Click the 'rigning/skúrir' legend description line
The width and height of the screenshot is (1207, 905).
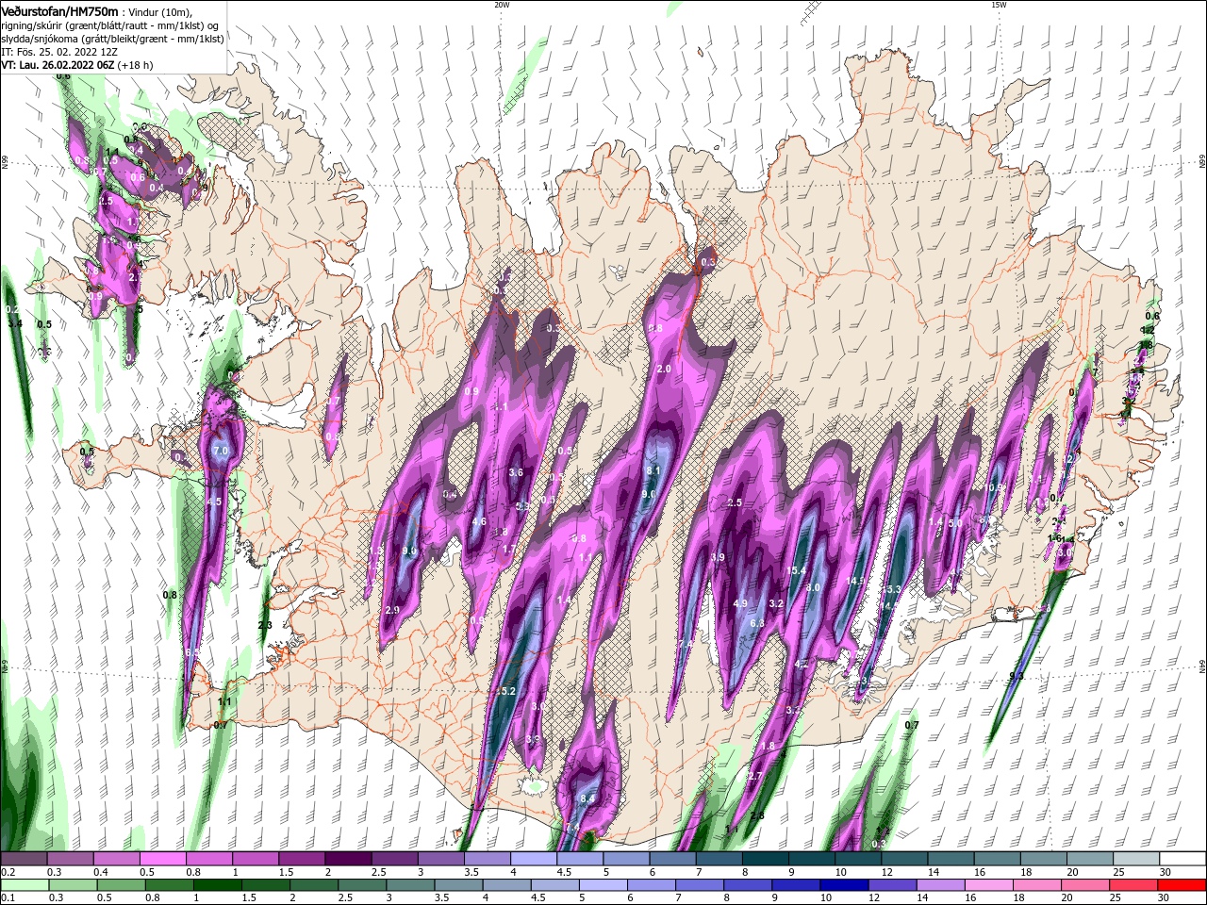coord(111,25)
